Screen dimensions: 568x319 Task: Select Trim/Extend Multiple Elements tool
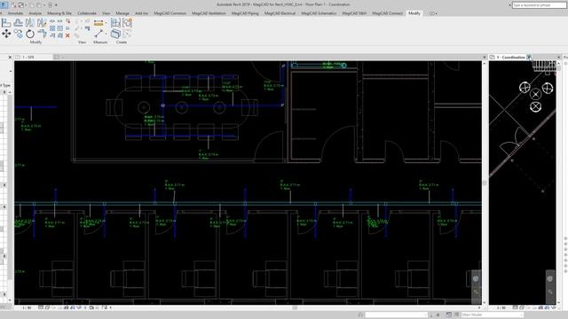60,35
